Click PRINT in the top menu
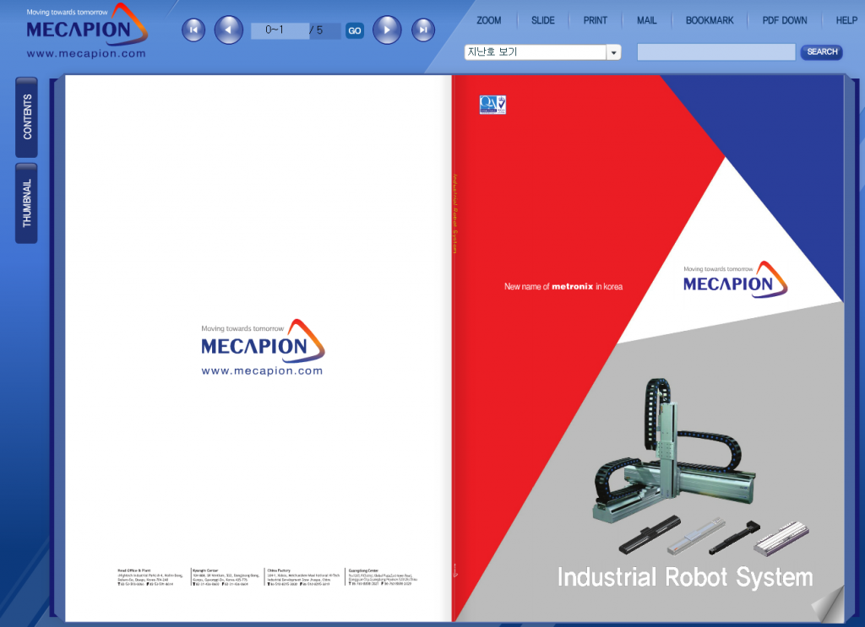This screenshot has width=865, height=627. [596, 20]
